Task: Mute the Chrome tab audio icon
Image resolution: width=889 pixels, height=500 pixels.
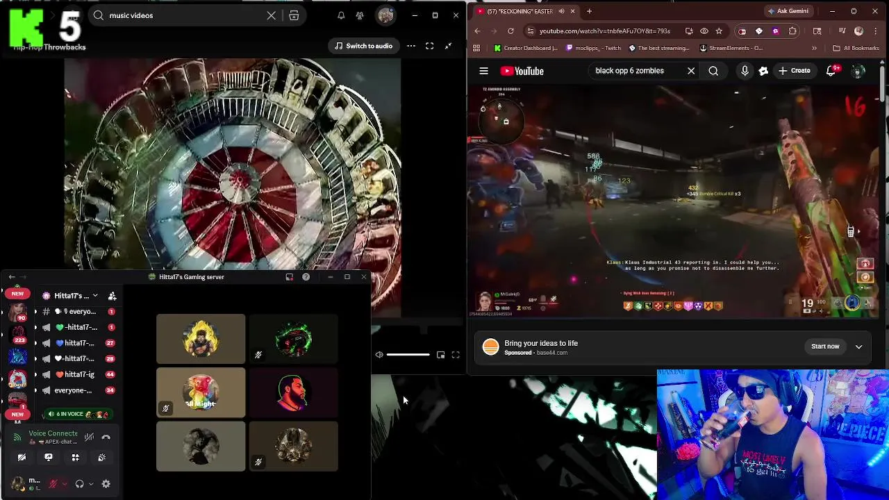Action: [561, 11]
